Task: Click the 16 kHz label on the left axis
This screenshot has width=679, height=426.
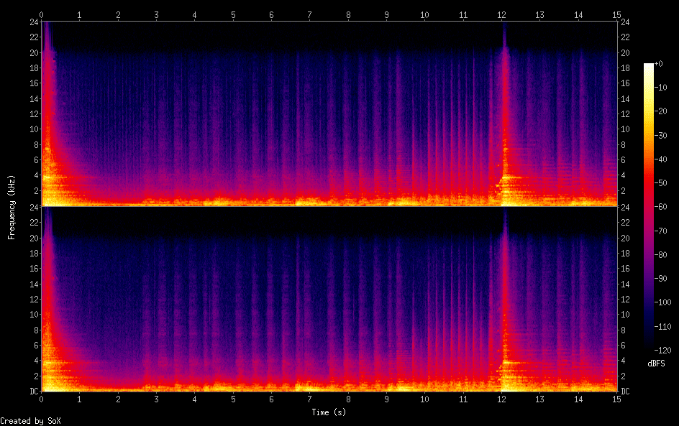Action: tap(33, 85)
